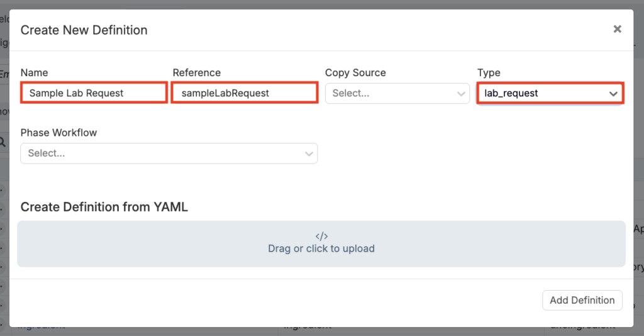The width and height of the screenshot is (644, 336).
Task: Click the Name field with Sample Lab Request
Action: click(94, 93)
